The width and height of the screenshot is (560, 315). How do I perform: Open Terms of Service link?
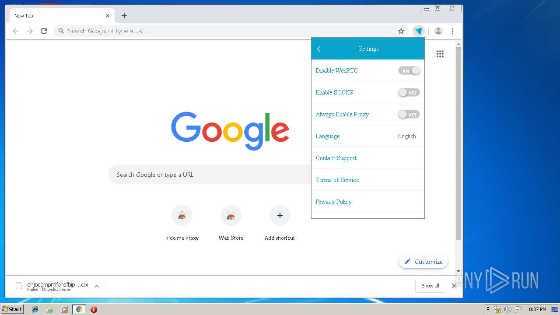[337, 180]
